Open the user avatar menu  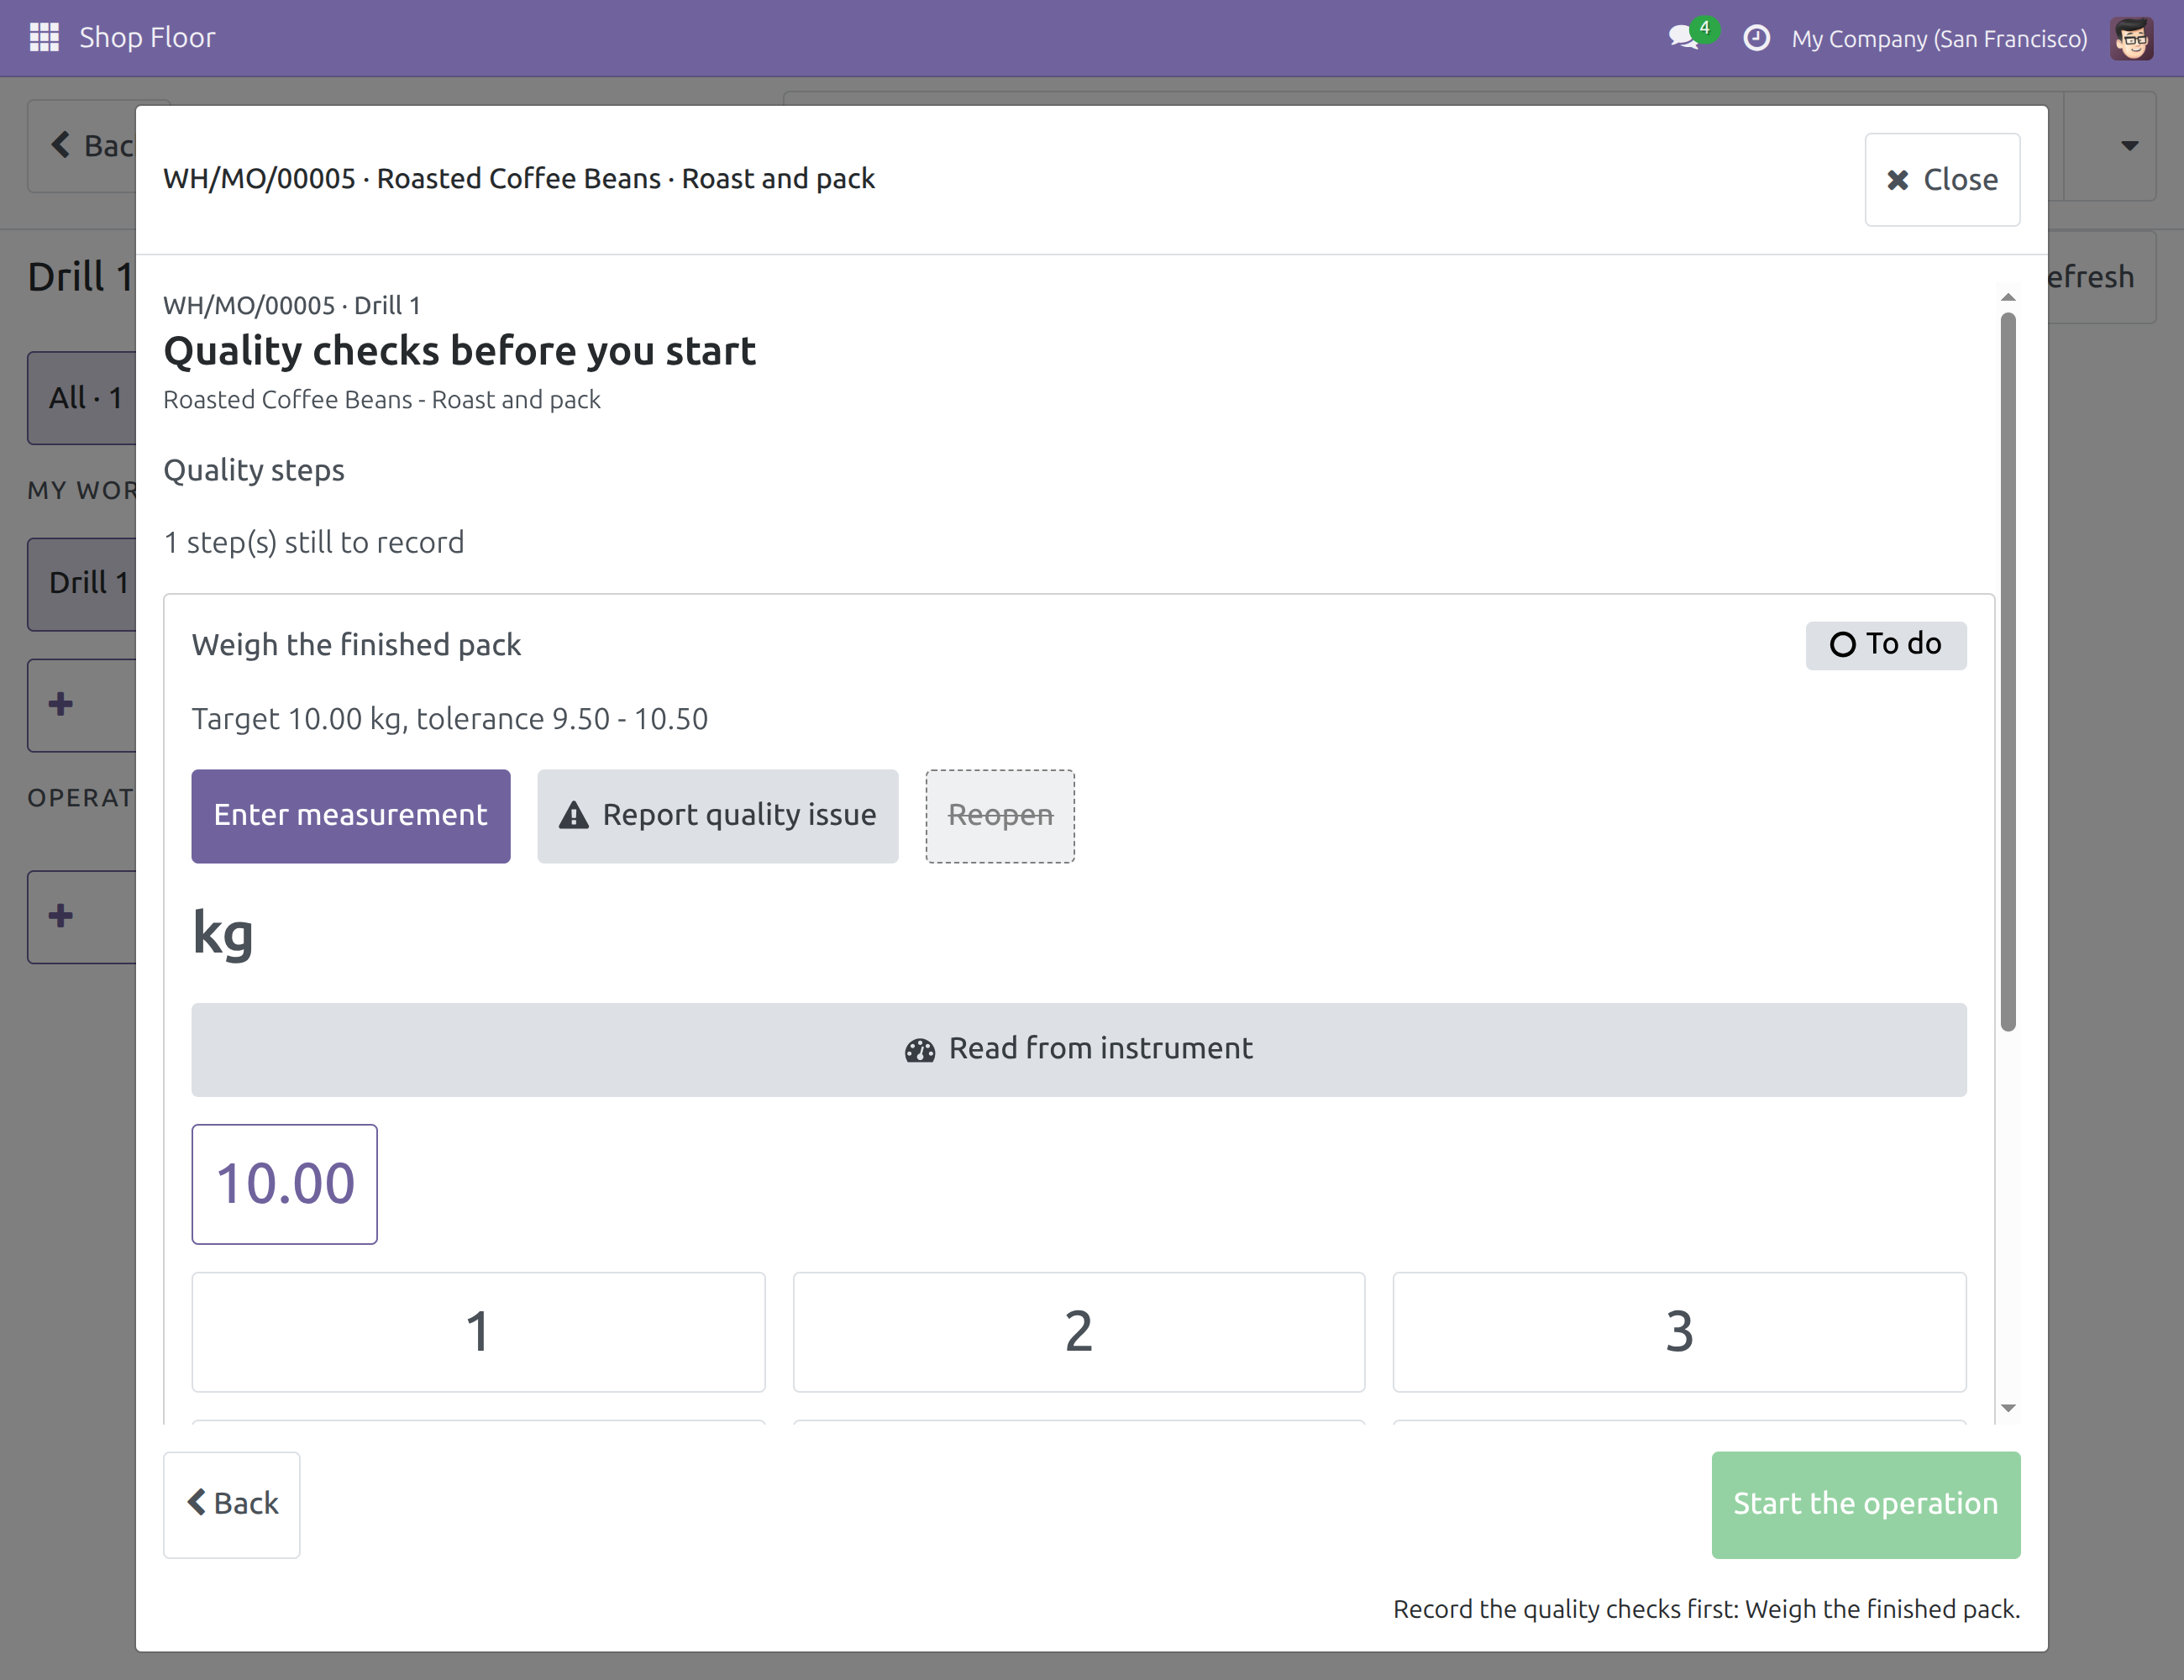(x=2132, y=38)
